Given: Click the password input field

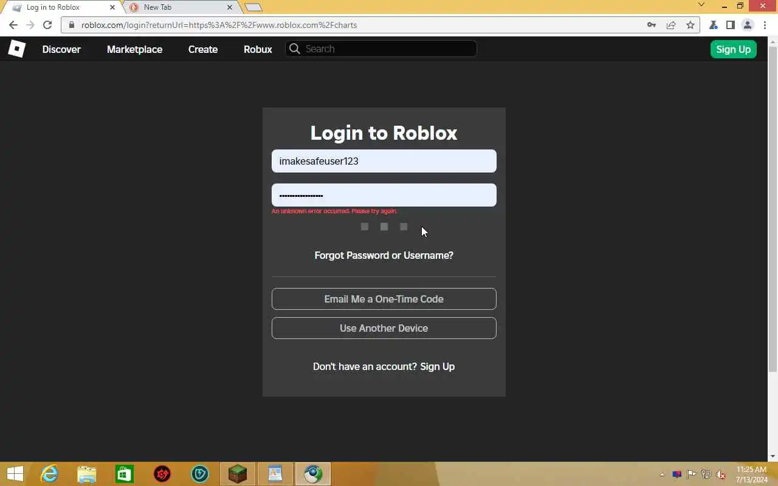Looking at the screenshot, I should (384, 195).
